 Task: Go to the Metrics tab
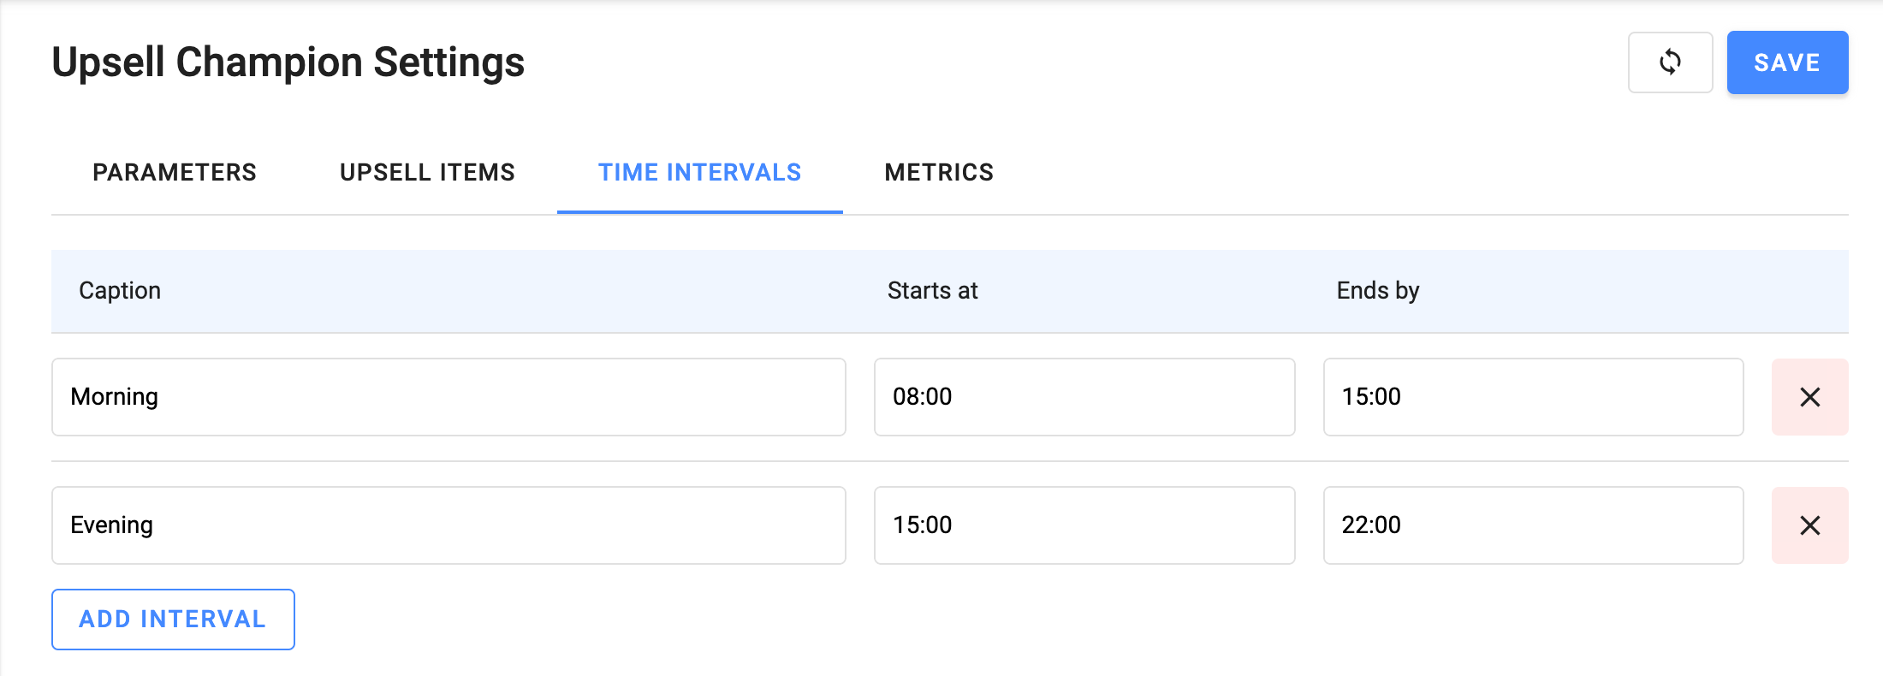coord(939,173)
